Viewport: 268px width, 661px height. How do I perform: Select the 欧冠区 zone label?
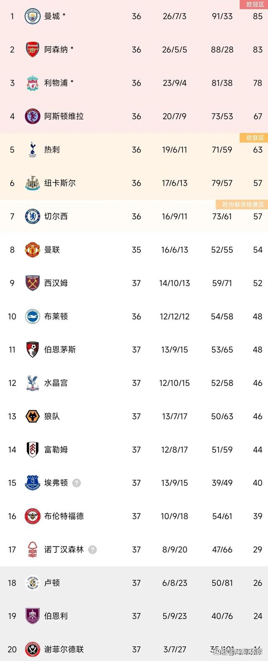click(255, 5)
